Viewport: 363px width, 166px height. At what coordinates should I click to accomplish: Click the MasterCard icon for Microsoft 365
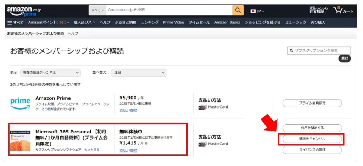pos(202,144)
